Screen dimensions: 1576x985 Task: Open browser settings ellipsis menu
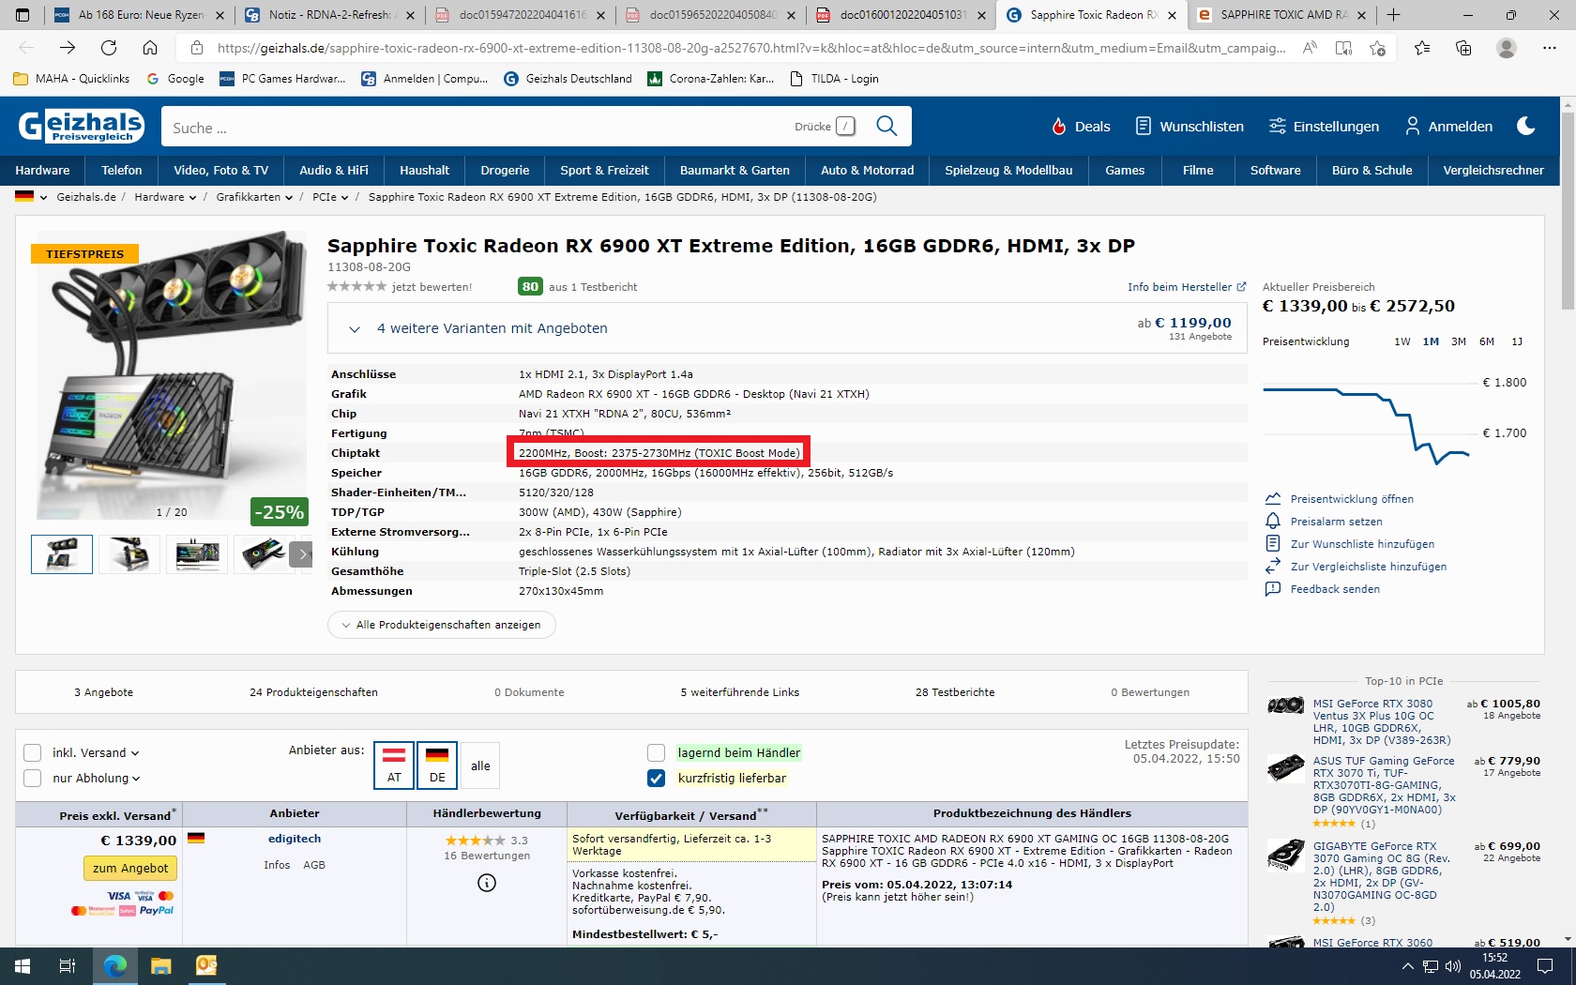1550,48
